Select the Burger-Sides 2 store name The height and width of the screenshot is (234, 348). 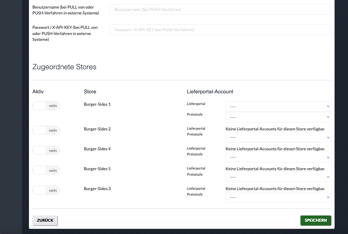coord(97,129)
